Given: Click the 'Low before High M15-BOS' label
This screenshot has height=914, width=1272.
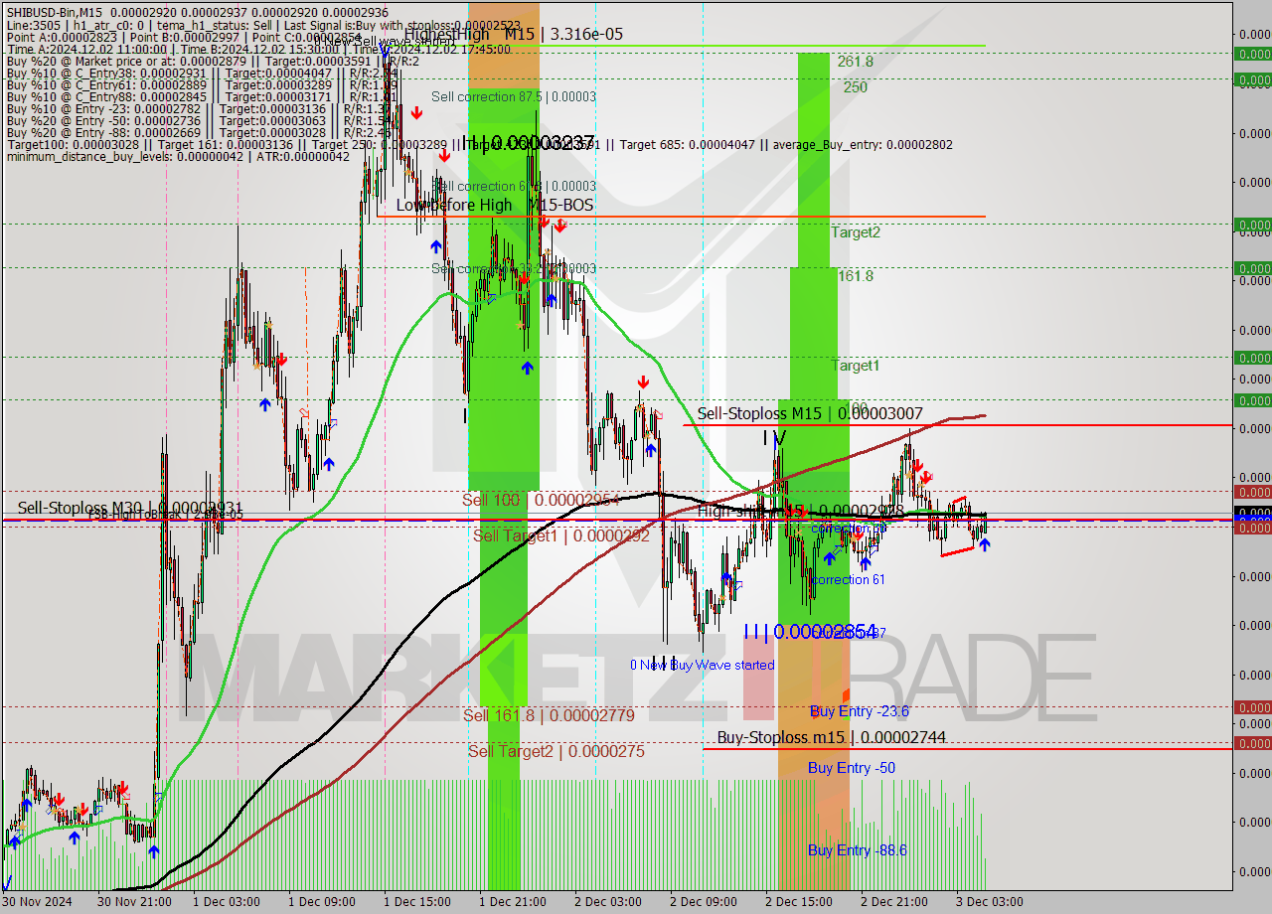Looking at the screenshot, I should (x=494, y=205).
